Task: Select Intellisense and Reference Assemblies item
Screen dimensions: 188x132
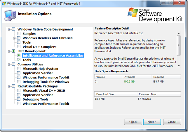Action: click(x=53, y=56)
